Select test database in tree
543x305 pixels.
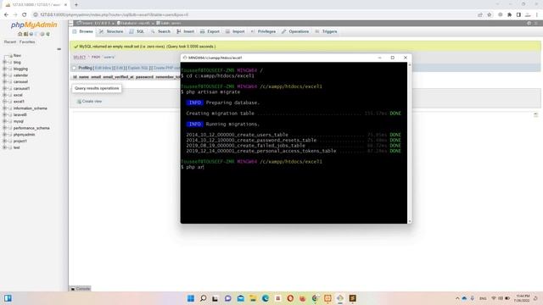[16, 147]
